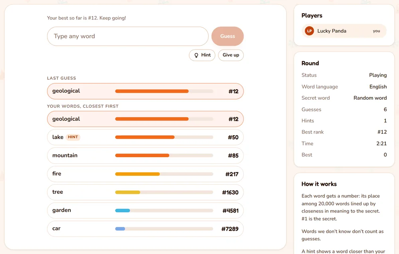Click the lightbulb icon on Hint button

coord(196,55)
